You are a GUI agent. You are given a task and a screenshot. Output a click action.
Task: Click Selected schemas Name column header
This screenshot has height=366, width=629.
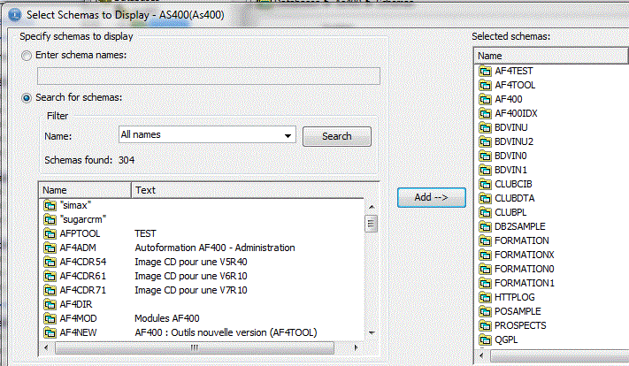coord(551,56)
